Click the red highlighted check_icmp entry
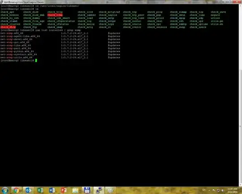 pos(55,15)
